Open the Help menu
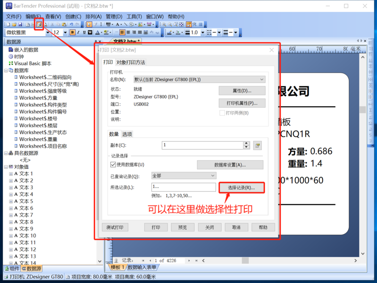This screenshot has height=283, width=377. (176, 17)
